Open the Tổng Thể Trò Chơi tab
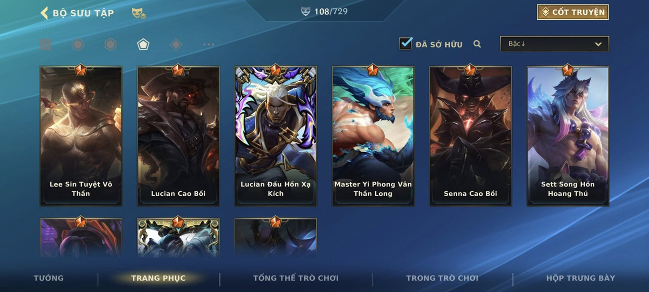 click(296, 278)
